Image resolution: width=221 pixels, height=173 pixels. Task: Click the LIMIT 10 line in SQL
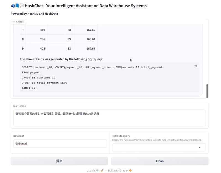(29, 88)
